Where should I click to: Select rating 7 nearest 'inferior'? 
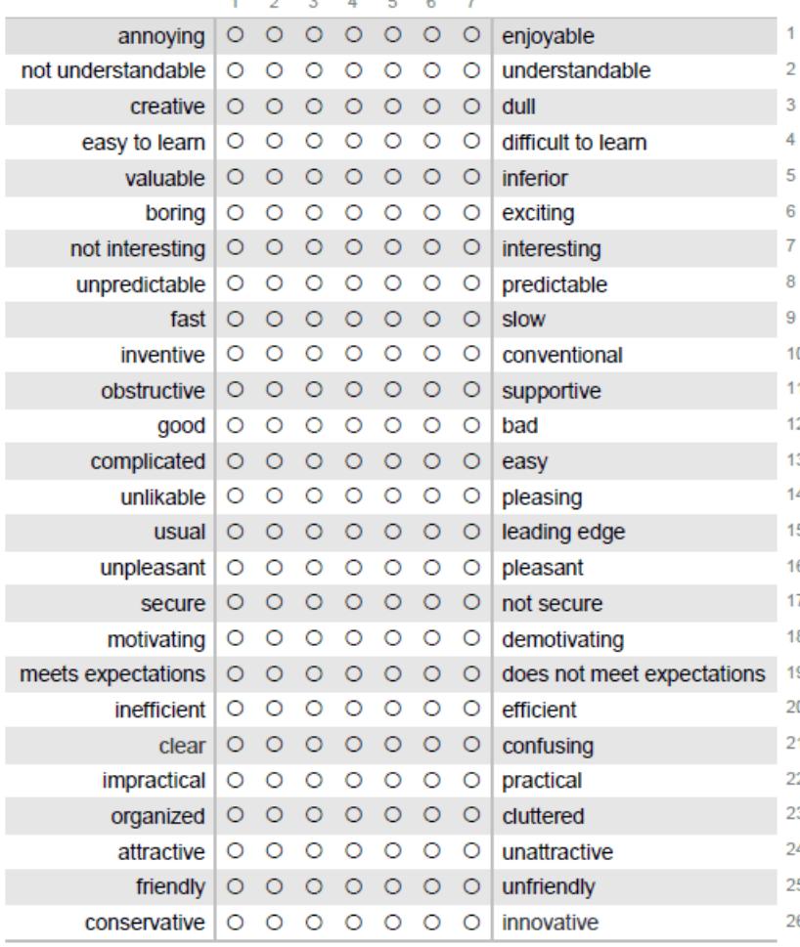471,177
